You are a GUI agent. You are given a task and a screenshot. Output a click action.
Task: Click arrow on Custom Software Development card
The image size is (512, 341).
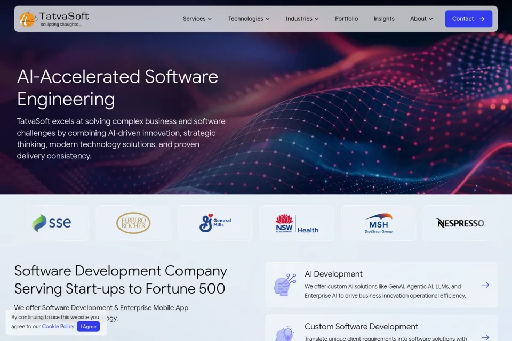coord(485,337)
